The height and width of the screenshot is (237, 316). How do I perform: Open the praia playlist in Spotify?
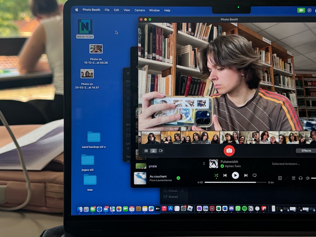(x=153, y=166)
